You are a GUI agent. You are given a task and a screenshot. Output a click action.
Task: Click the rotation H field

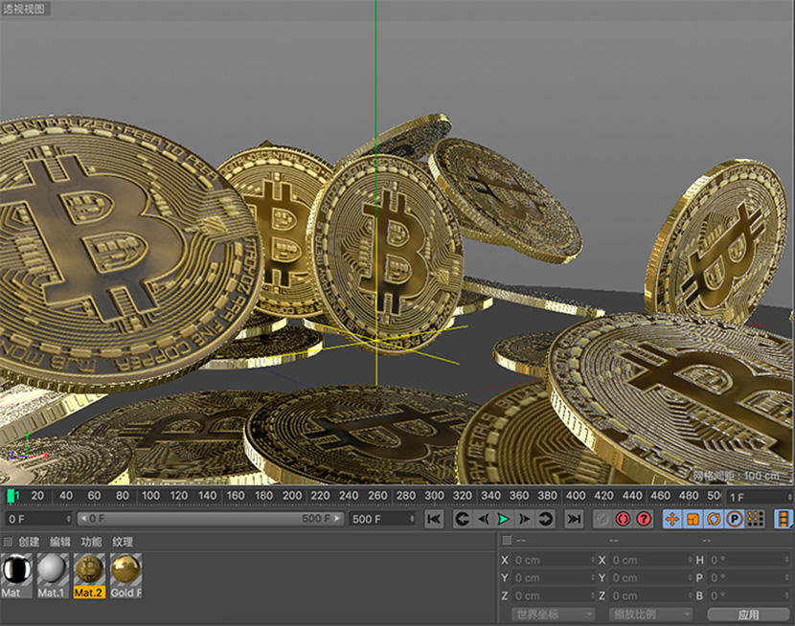[x=748, y=560]
